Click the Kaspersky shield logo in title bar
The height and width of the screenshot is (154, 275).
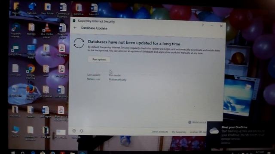74,21
